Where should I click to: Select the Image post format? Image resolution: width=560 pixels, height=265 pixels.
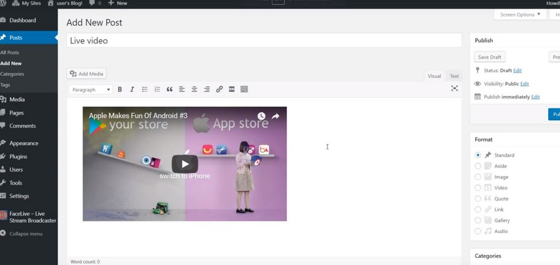[x=478, y=177]
